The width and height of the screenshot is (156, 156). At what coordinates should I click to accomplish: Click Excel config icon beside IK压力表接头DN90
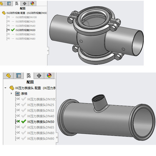click(x=17, y=139)
